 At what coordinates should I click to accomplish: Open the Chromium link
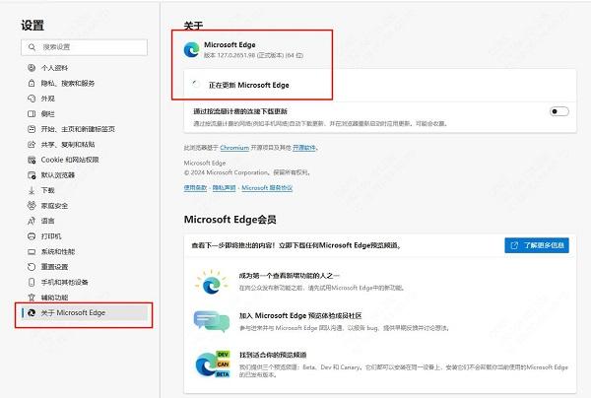pos(234,148)
